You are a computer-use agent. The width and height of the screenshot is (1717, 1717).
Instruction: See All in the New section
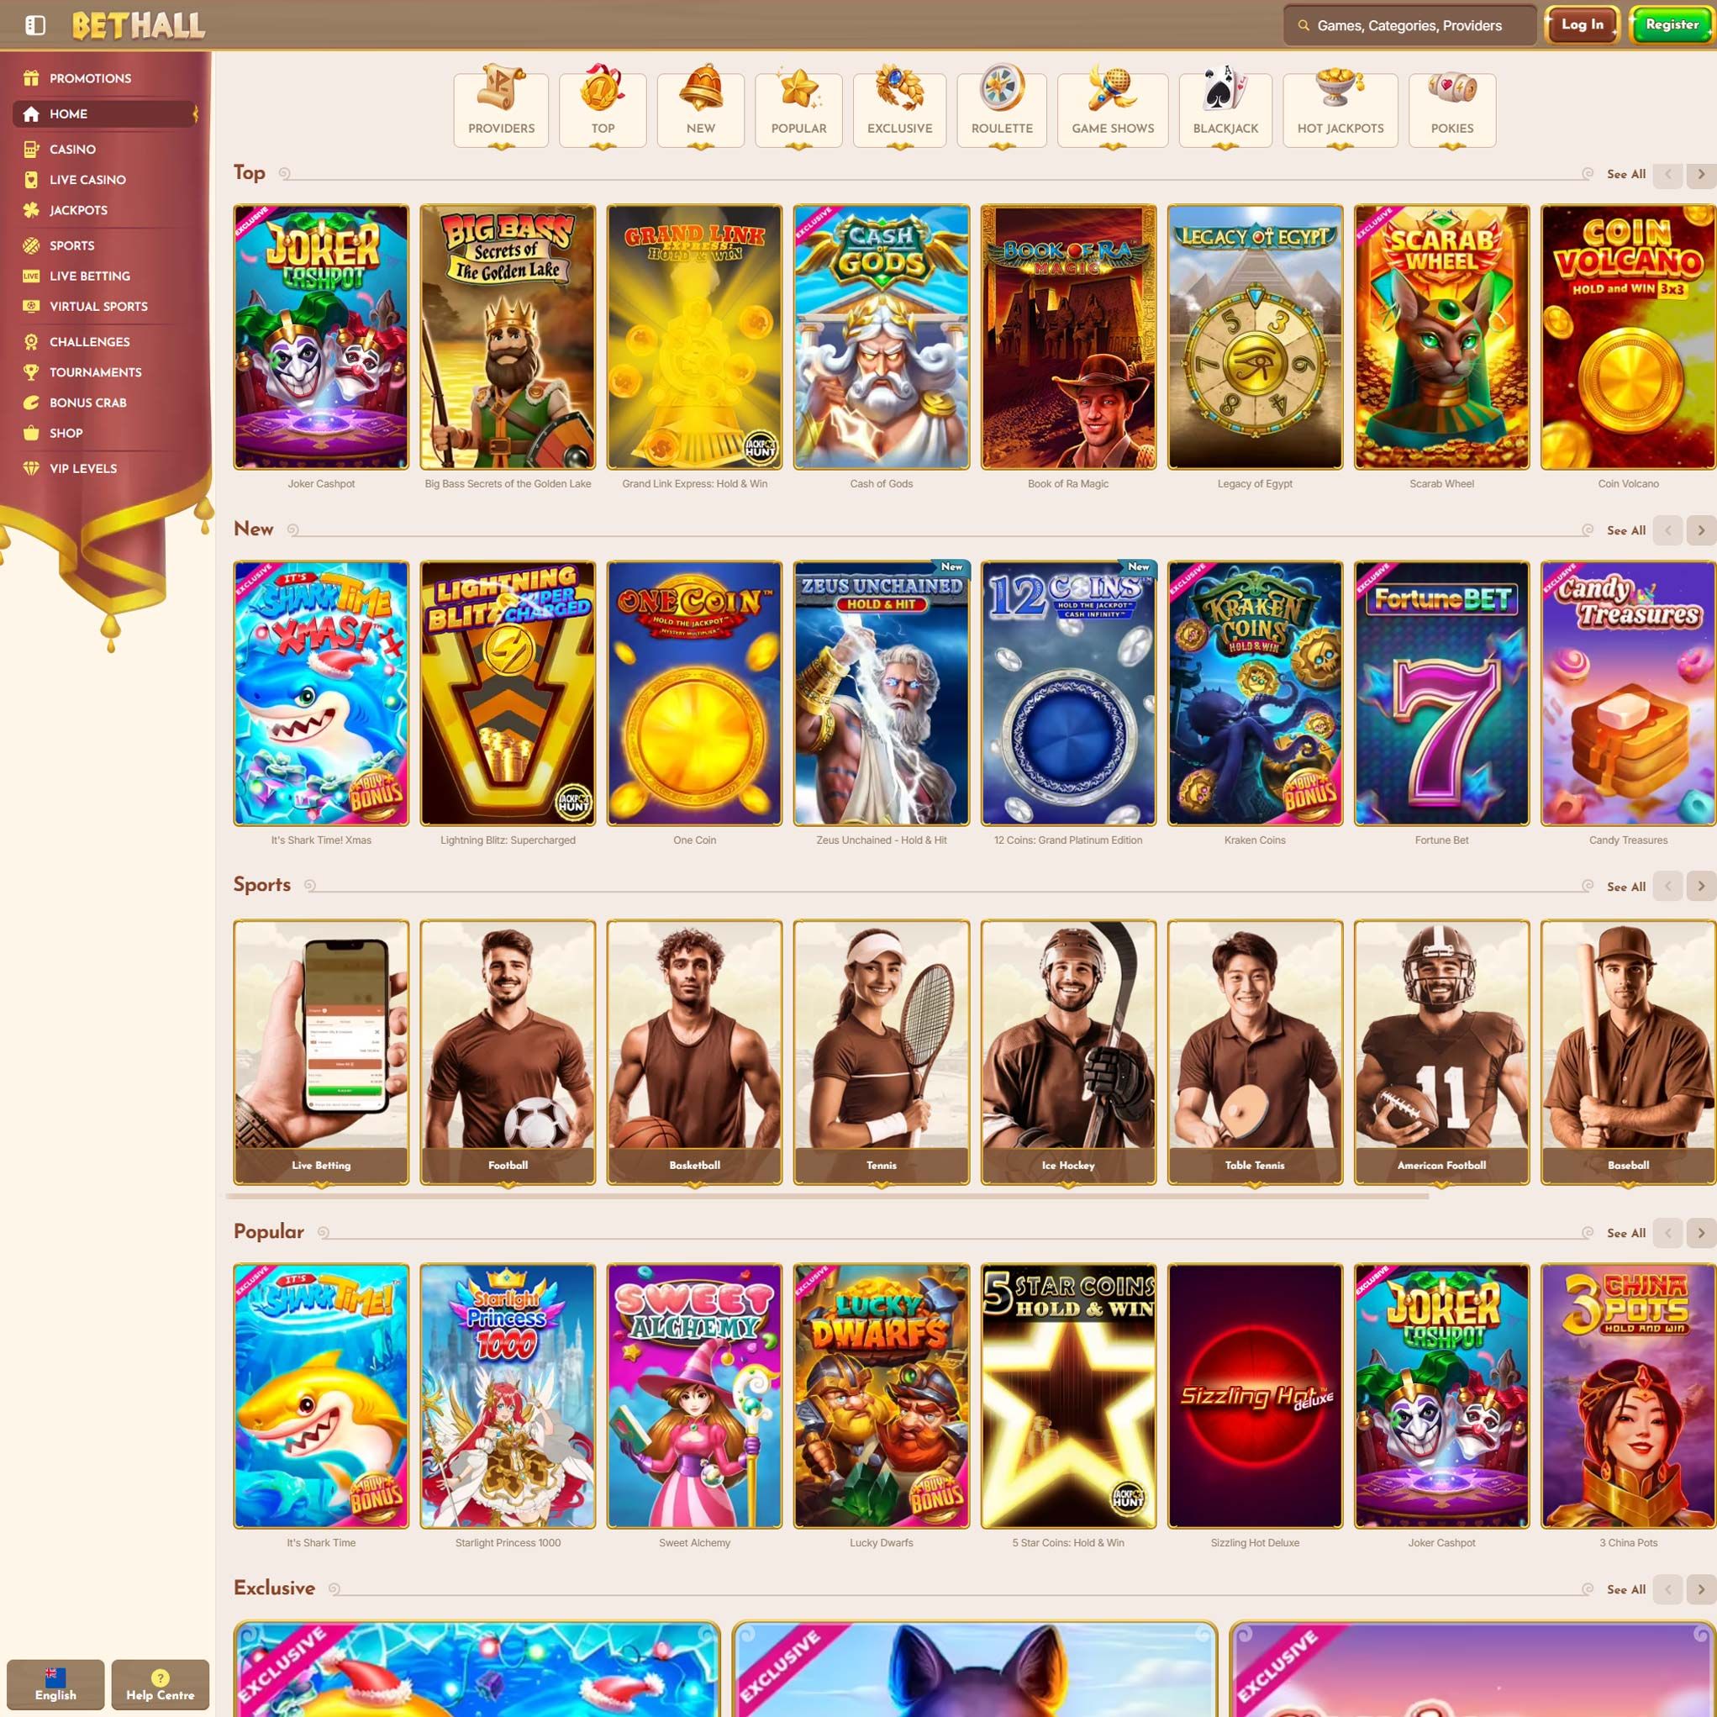tap(1625, 530)
